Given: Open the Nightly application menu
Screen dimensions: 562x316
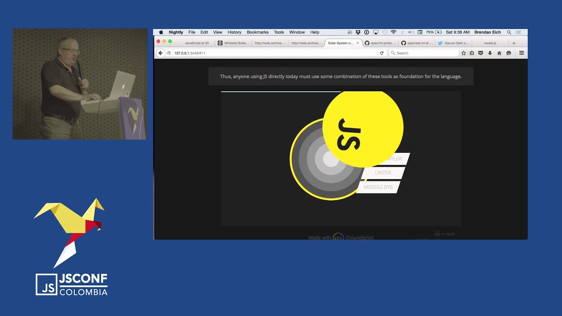Looking at the screenshot, I should coord(176,32).
